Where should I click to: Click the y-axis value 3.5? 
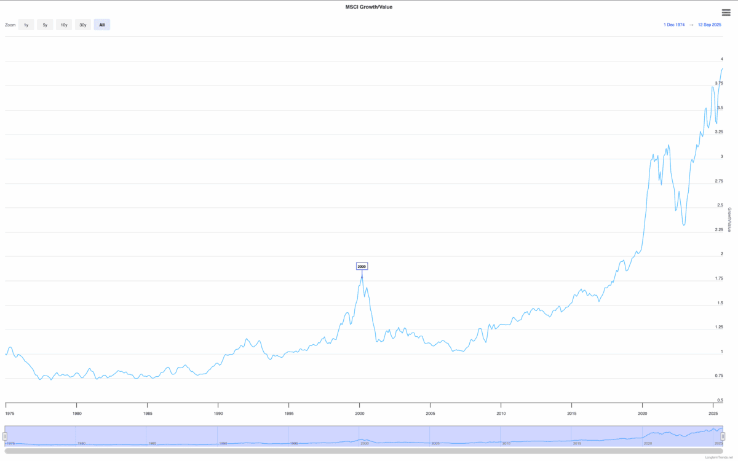point(720,108)
